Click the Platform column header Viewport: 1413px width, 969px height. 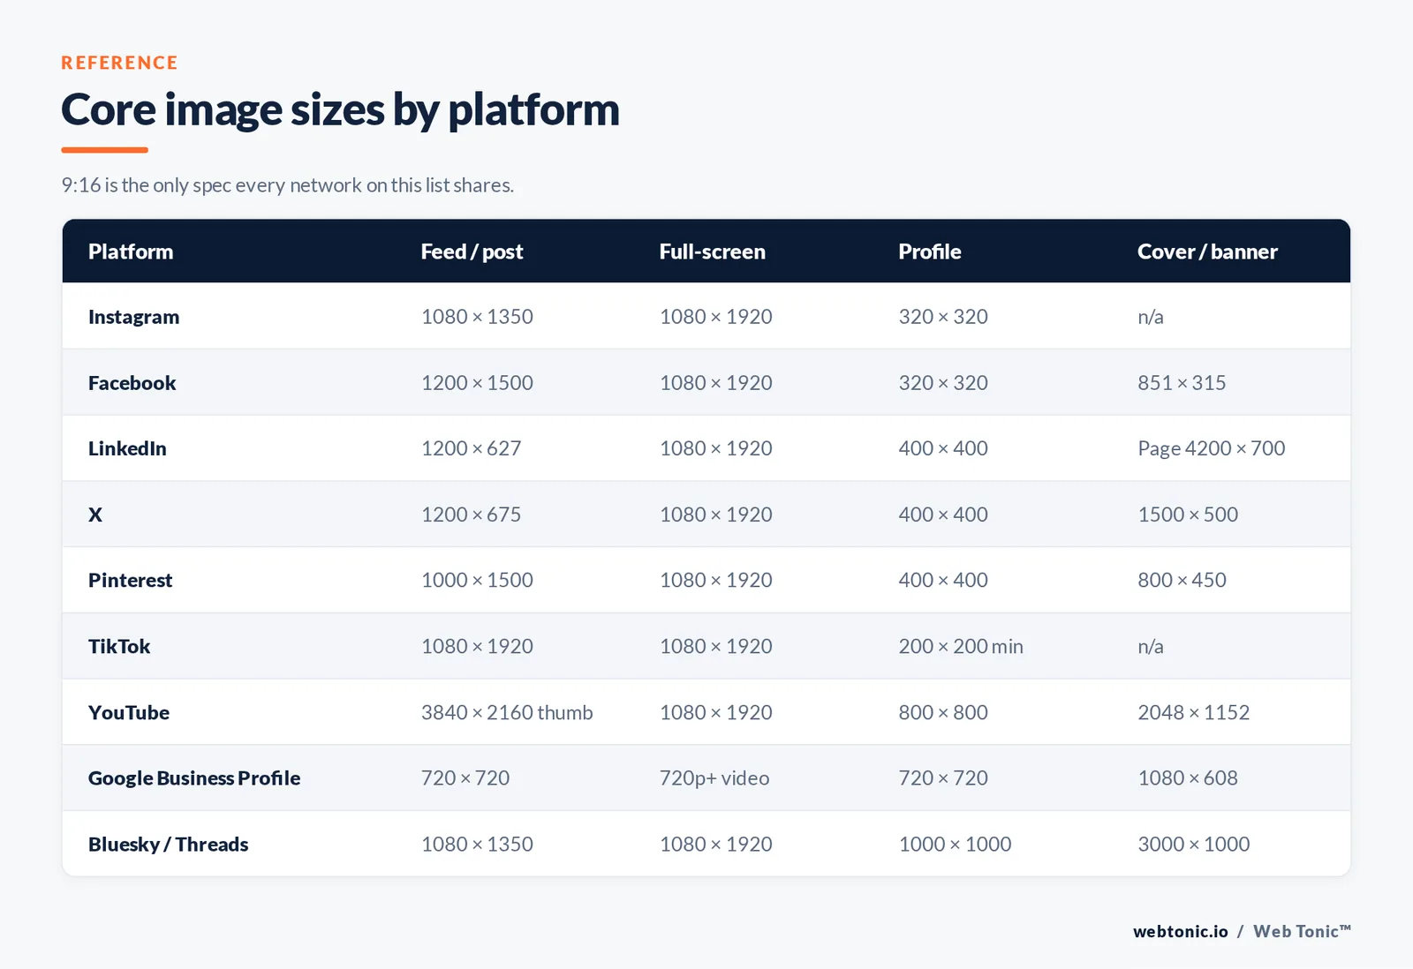131,252
